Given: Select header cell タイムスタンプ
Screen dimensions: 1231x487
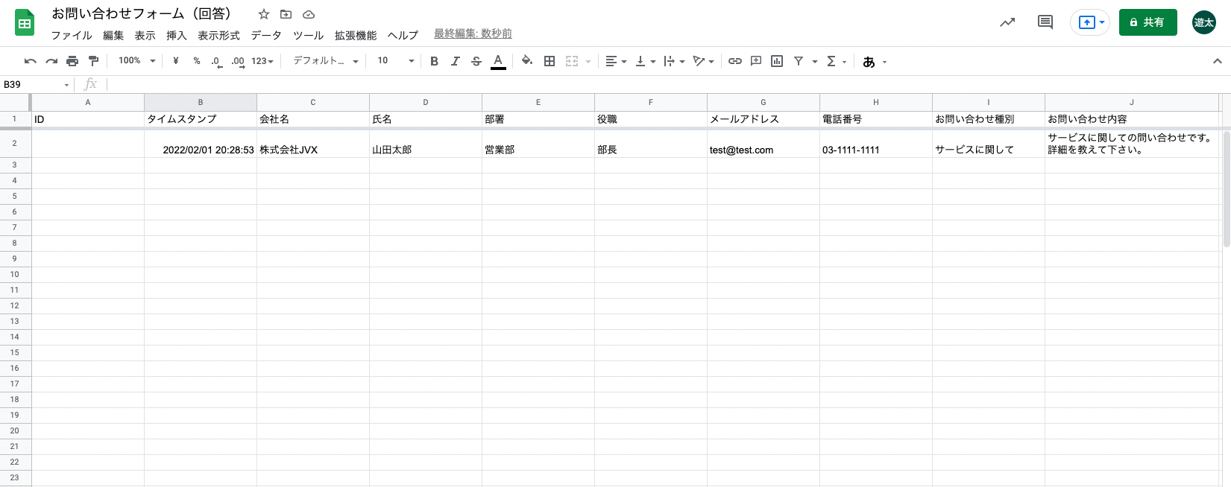Looking at the screenshot, I should pyautogui.click(x=201, y=119).
